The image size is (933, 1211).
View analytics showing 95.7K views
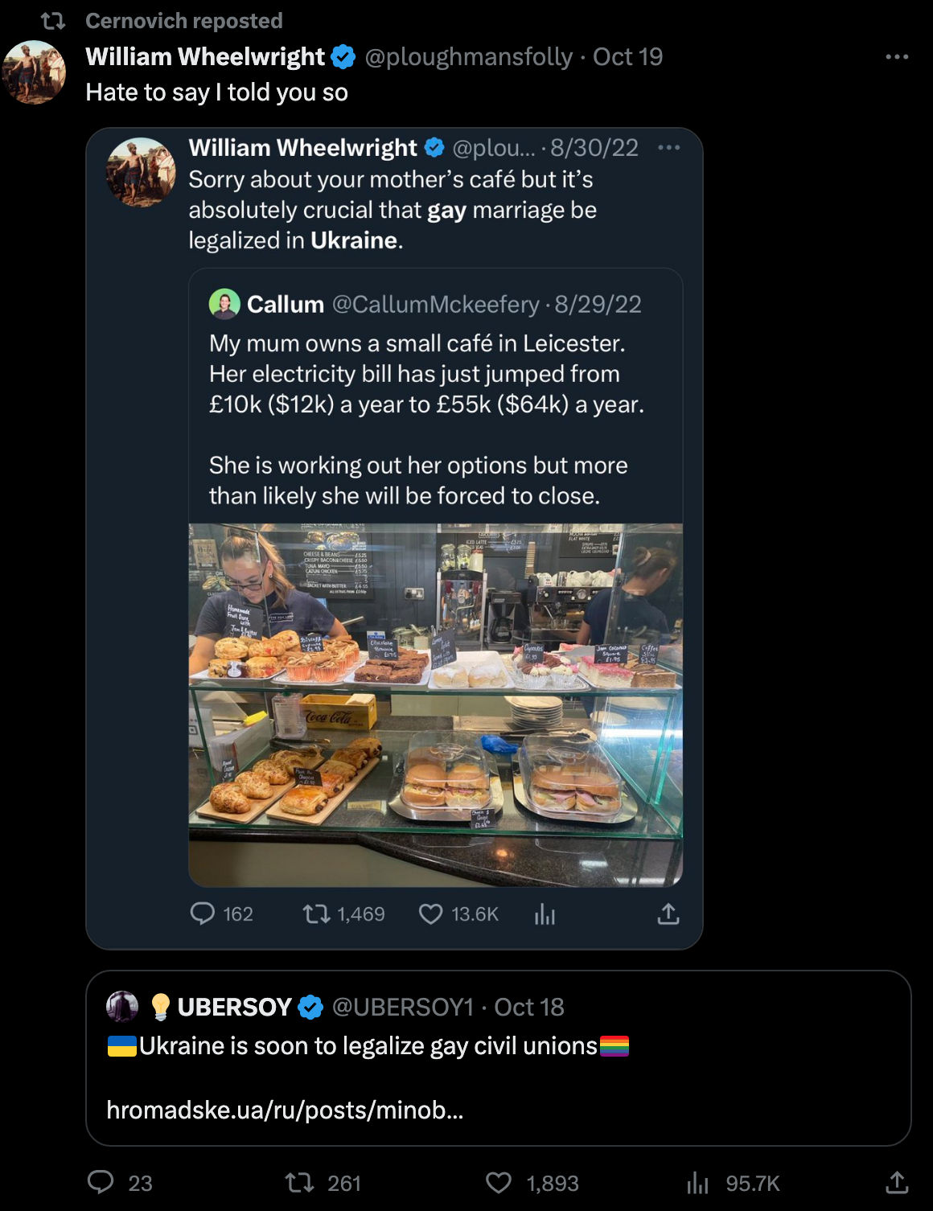click(697, 1182)
